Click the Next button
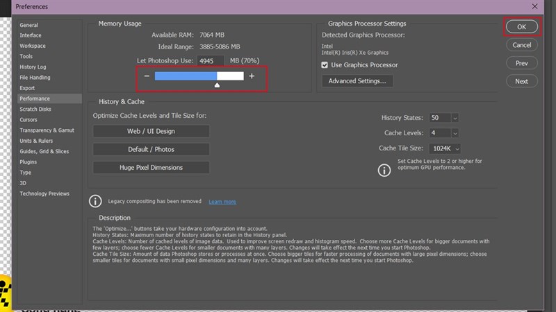Image resolution: width=556 pixels, height=312 pixels. pyautogui.click(x=522, y=81)
